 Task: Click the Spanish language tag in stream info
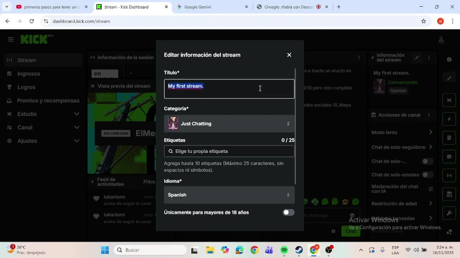(x=398, y=91)
